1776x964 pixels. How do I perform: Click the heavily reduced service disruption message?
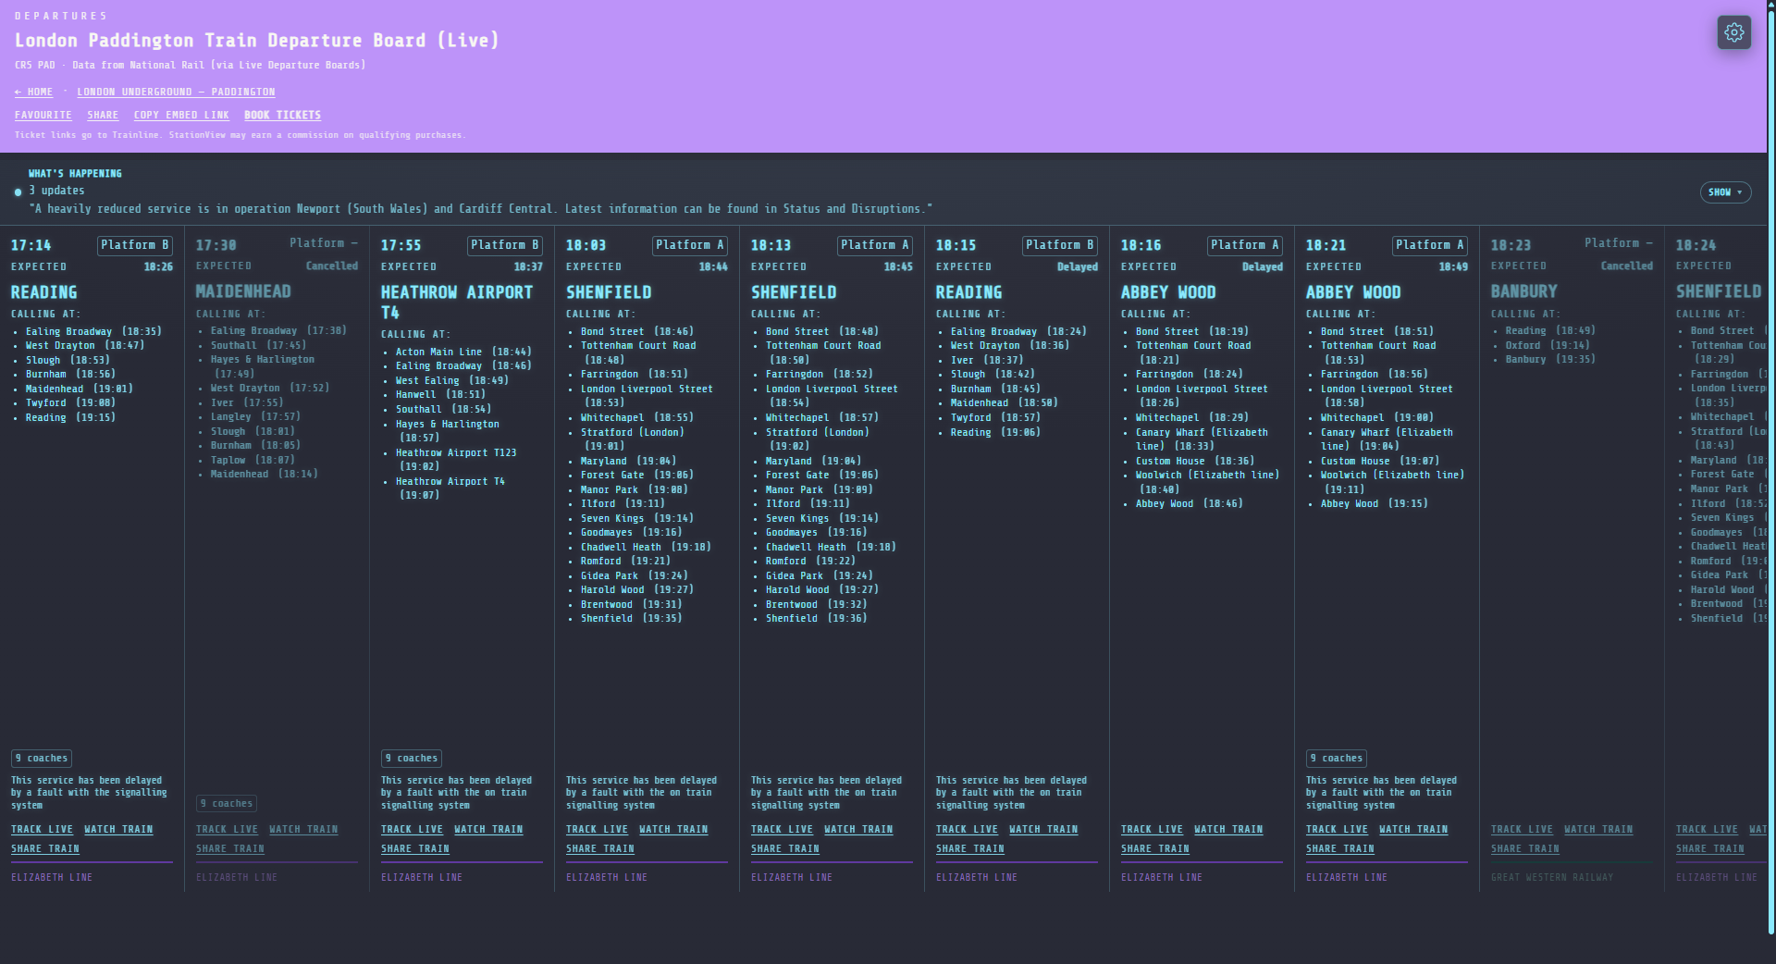click(480, 209)
